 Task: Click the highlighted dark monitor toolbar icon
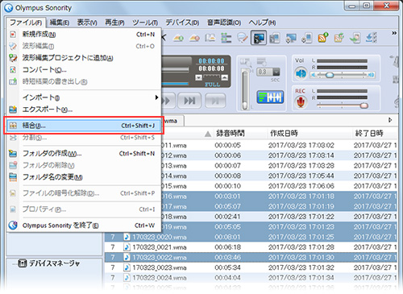pos(259,38)
